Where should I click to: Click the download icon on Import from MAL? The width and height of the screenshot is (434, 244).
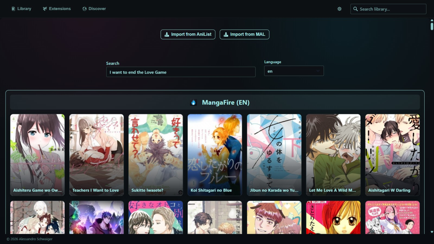(226, 34)
